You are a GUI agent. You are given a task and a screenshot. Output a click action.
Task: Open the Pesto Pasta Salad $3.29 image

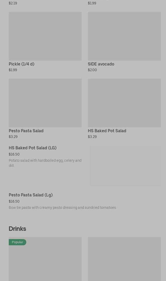(45, 103)
